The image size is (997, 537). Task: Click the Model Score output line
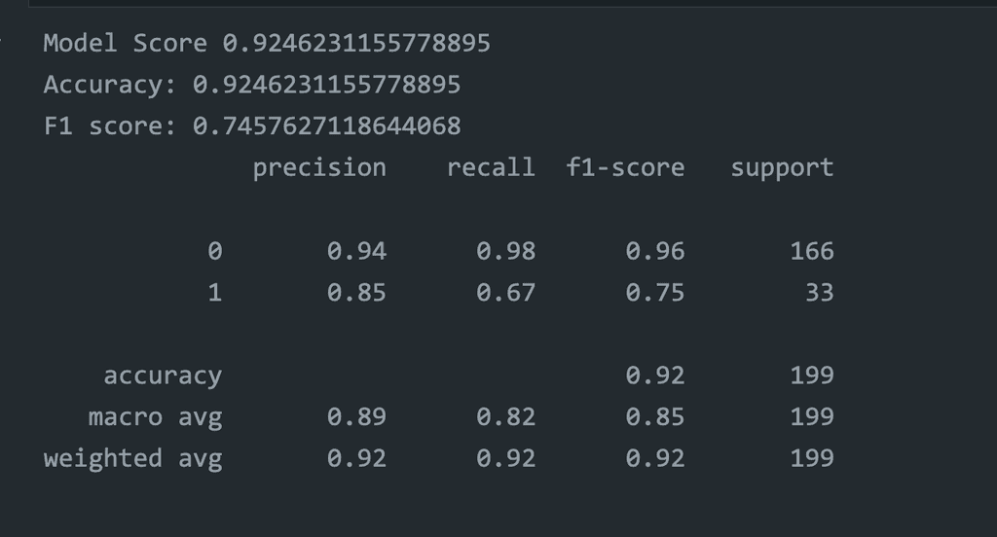click(267, 43)
